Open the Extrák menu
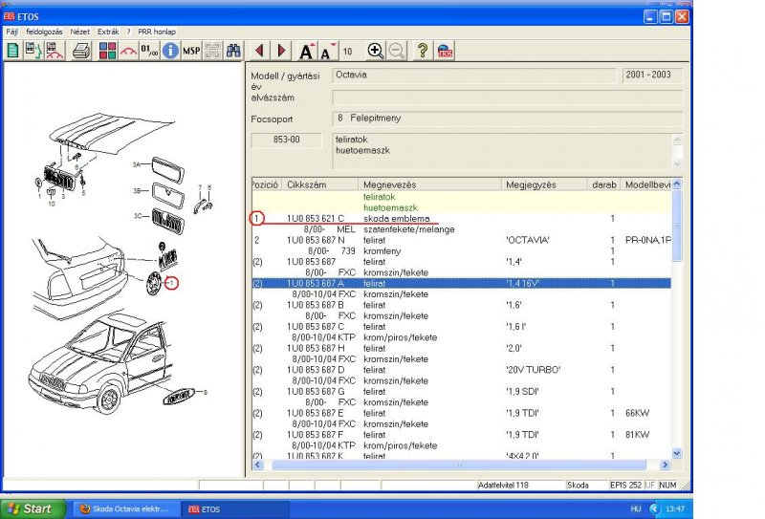The image size is (765, 519). pos(108,32)
